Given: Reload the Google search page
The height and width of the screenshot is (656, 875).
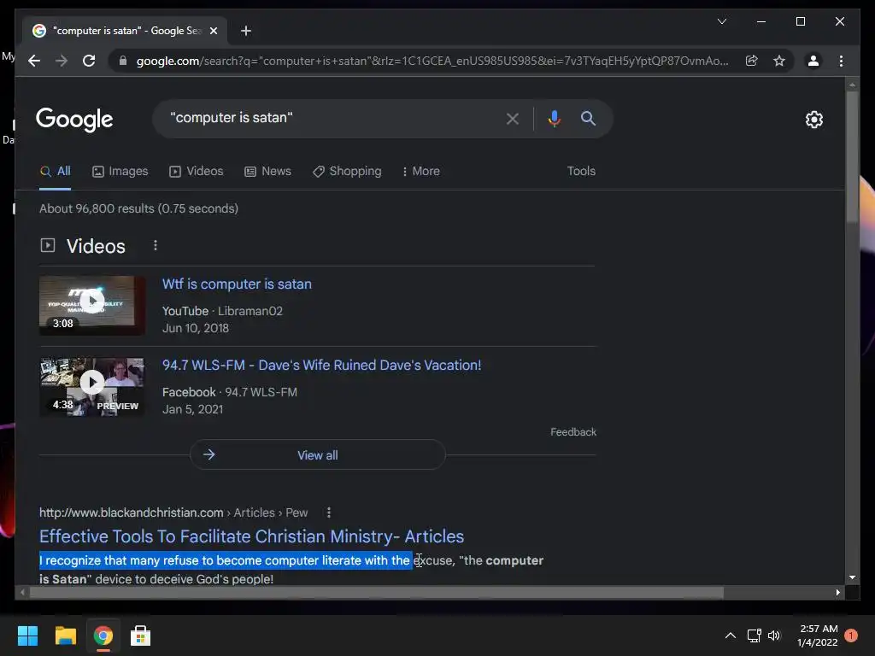Looking at the screenshot, I should click(89, 61).
